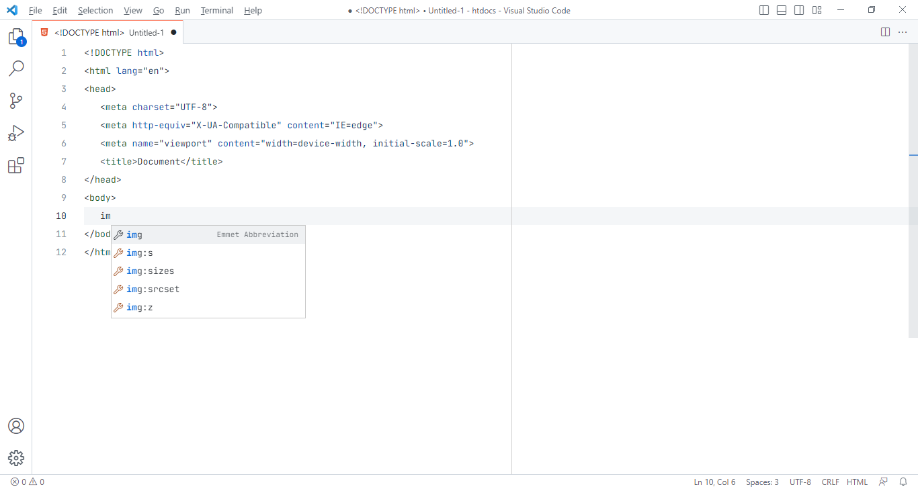Click line number 1 in gutter
Viewport: 918px width, 489px height.
pyautogui.click(x=64, y=53)
